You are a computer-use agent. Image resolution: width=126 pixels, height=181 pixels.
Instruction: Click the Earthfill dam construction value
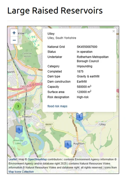(x=82, y=82)
